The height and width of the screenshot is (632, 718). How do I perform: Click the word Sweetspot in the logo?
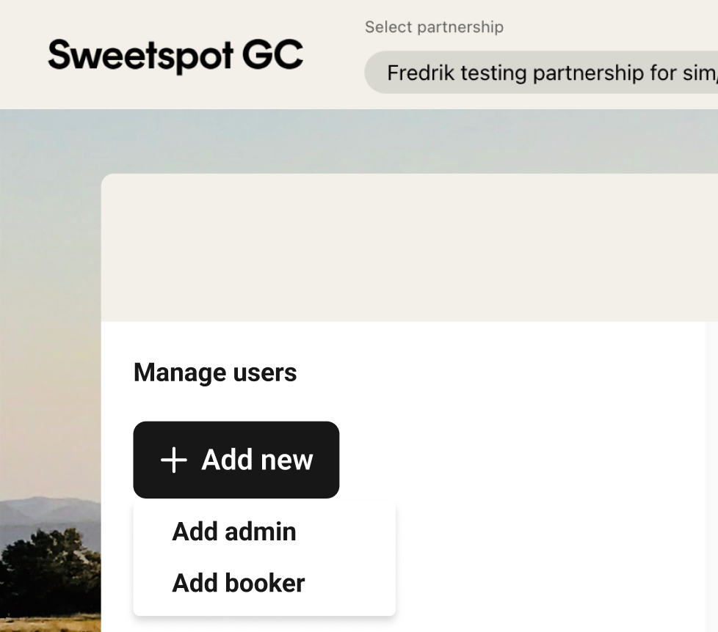[141, 56]
